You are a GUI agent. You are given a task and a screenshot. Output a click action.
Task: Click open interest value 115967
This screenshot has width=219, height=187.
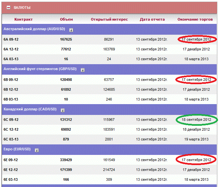coord(109,120)
